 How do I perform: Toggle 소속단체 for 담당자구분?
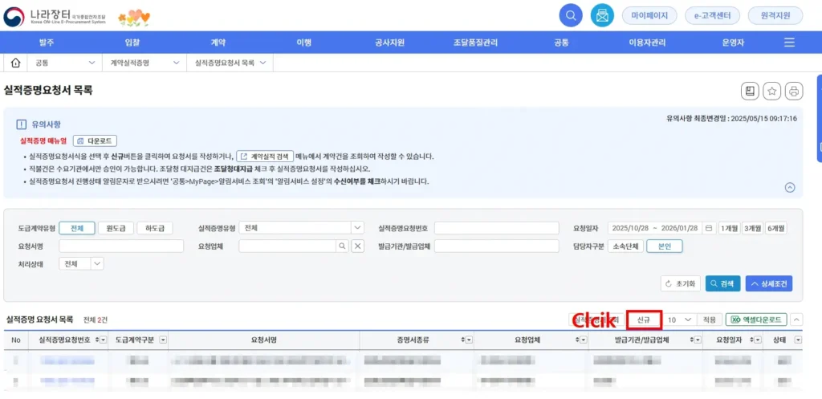click(623, 246)
